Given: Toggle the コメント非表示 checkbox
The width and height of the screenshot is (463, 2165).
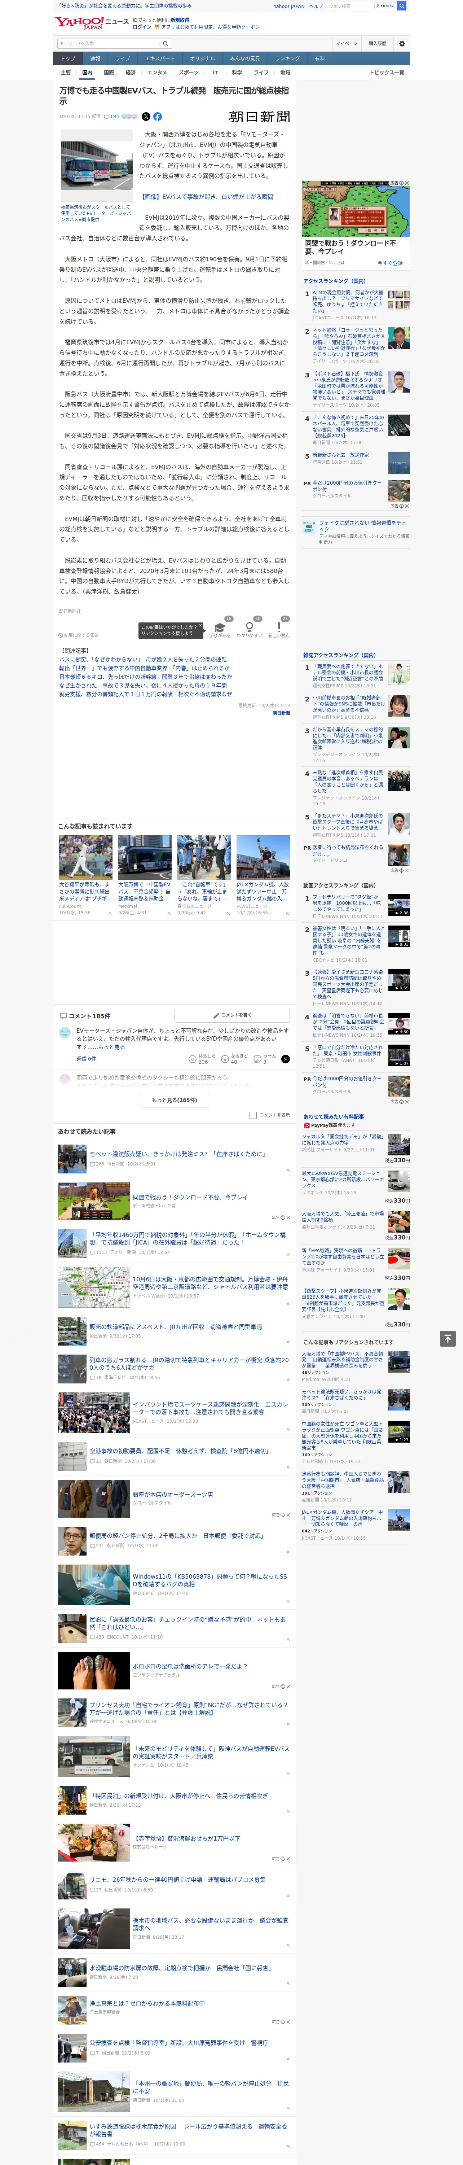Looking at the screenshot, I should 253,1115.
